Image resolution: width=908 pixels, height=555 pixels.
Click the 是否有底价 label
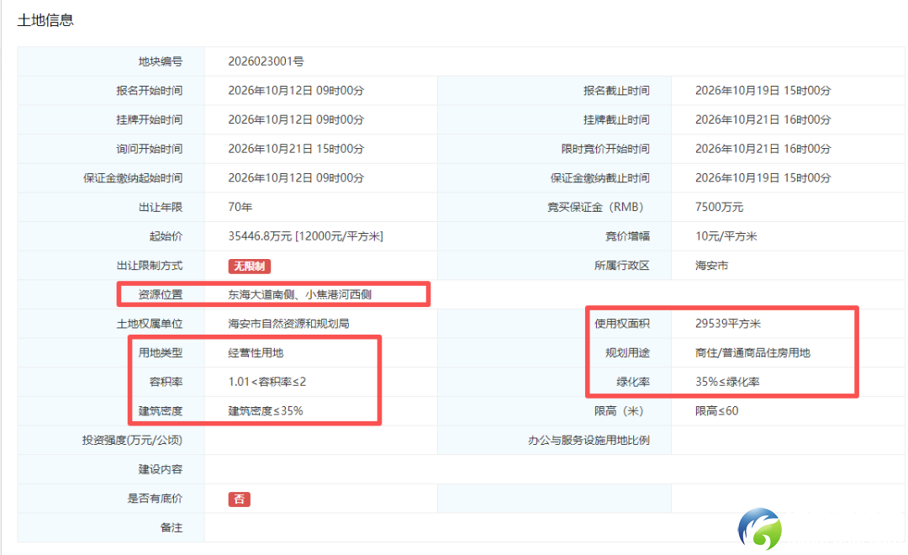coord(155,498)
